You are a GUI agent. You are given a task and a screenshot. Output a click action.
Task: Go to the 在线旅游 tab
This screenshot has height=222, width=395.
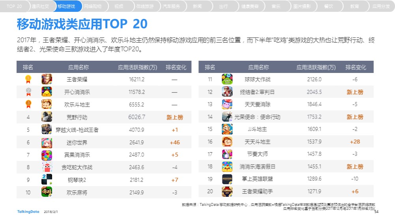click(145, 6)
